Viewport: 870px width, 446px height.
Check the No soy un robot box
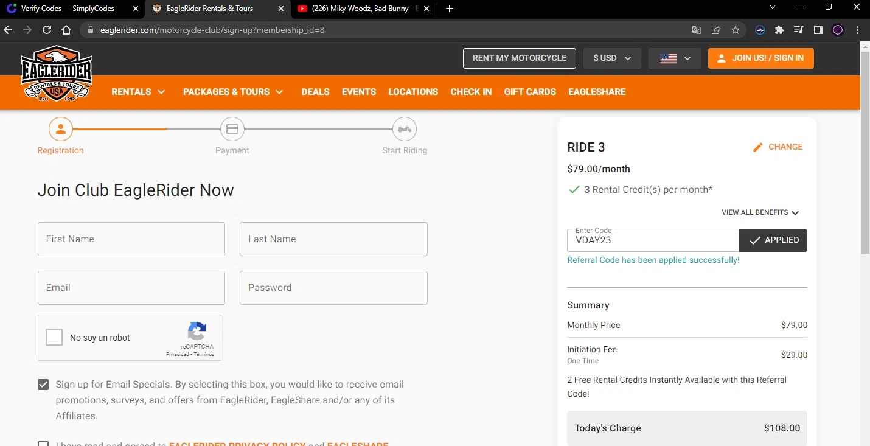pos(54,338)
